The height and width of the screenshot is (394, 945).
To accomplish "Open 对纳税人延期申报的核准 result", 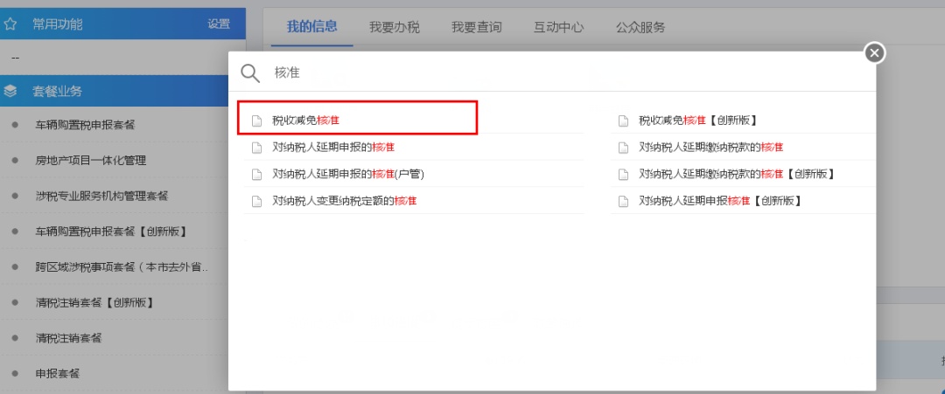I will point(333,148).
